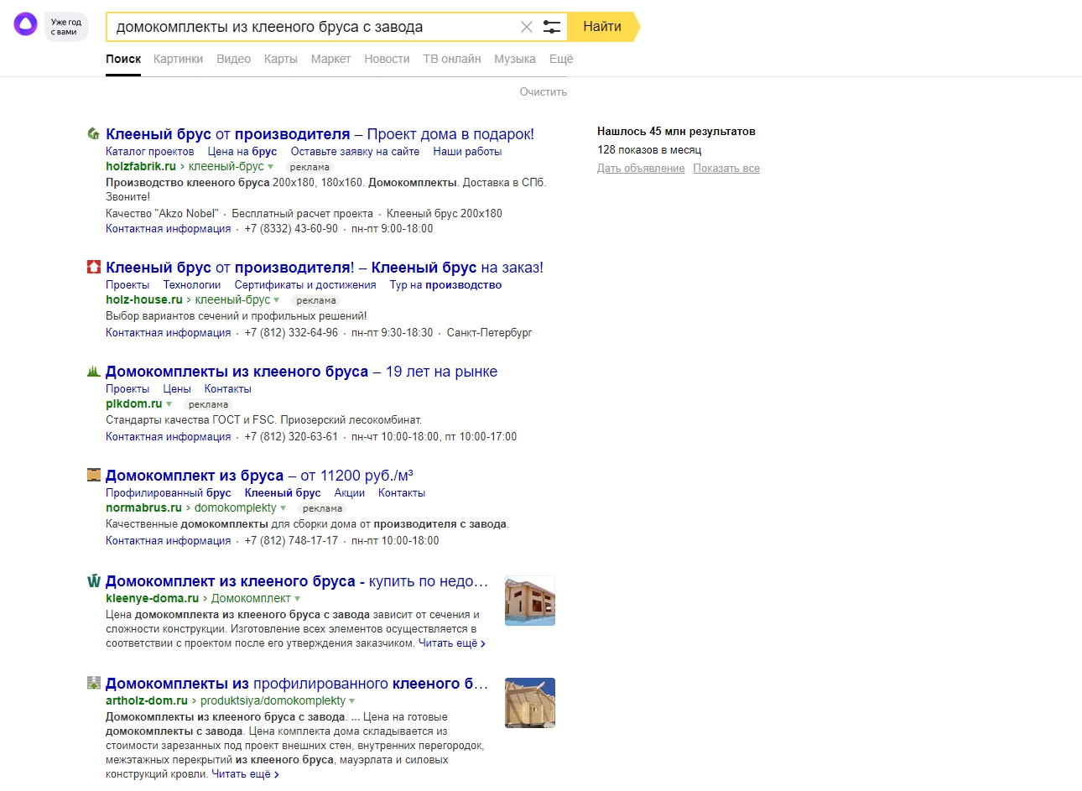Open the Наши работы sitelink
1082x791 pixels.
point(467,152)
